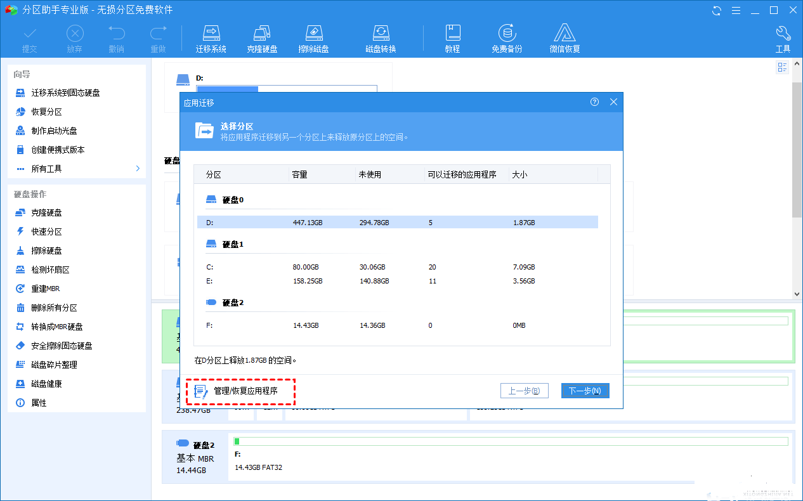Open the 擦除磁盘 tool
The width and height of the screenshot is (803, 501).
(x=313, y=37)
